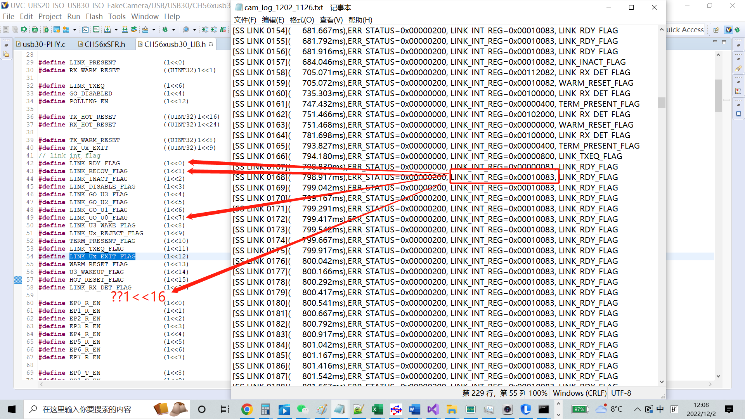Click the multi-arrow batch download icon
This screenshot has height=419, width=745.
click(125, 29)
